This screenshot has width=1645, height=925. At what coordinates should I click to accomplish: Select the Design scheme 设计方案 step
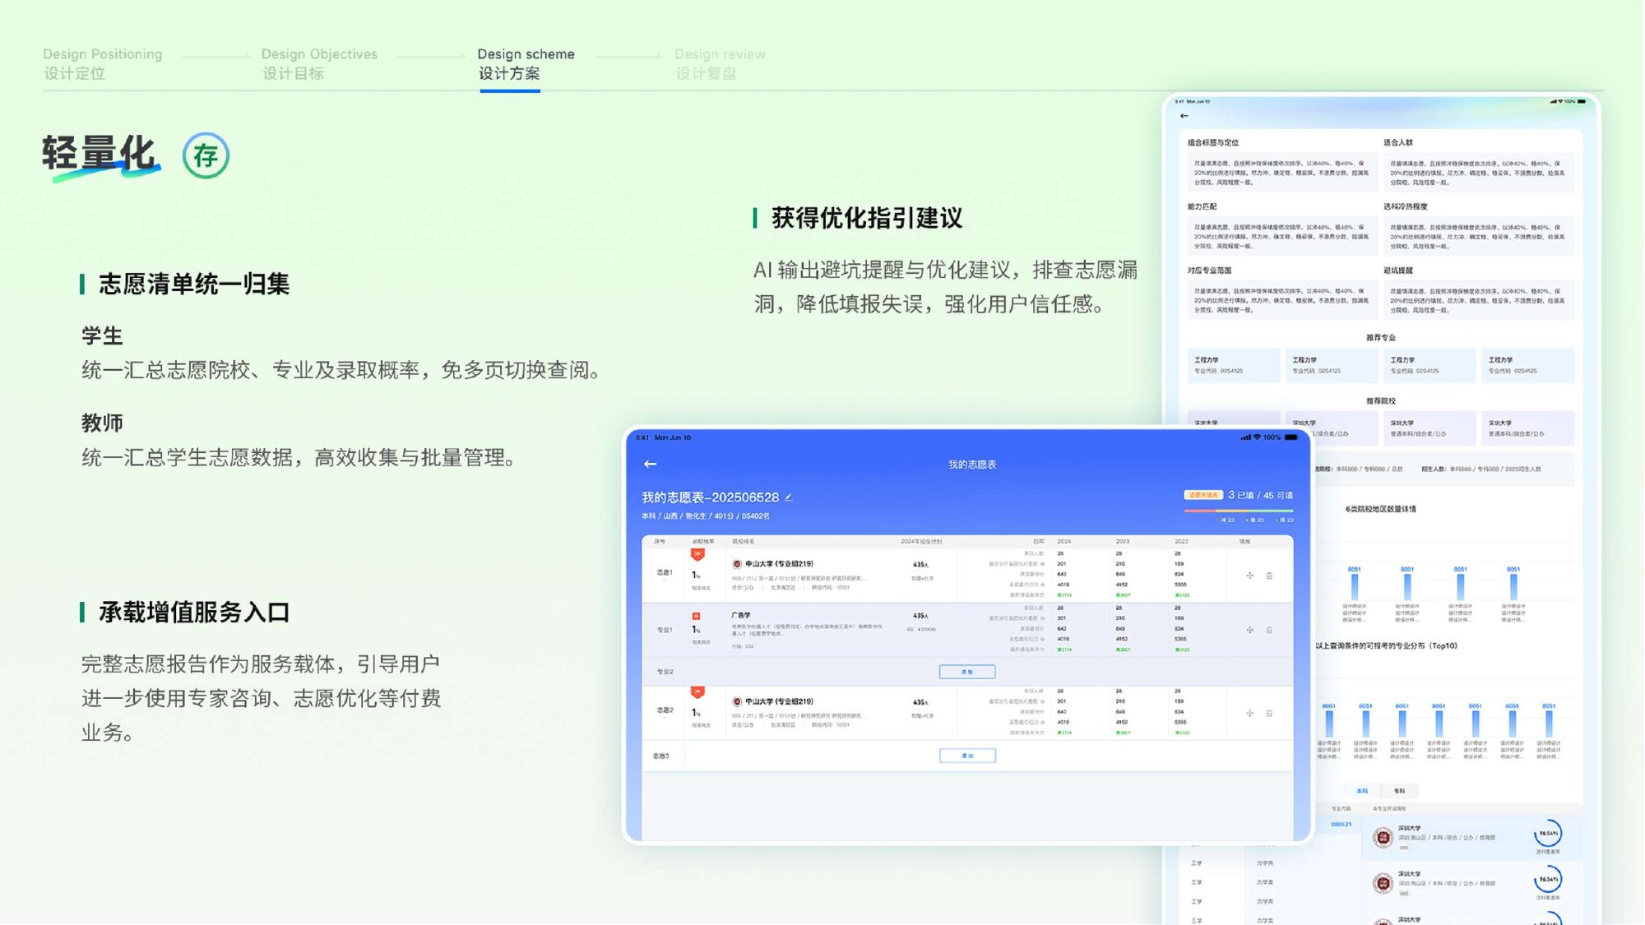click(x=526, y=63)
